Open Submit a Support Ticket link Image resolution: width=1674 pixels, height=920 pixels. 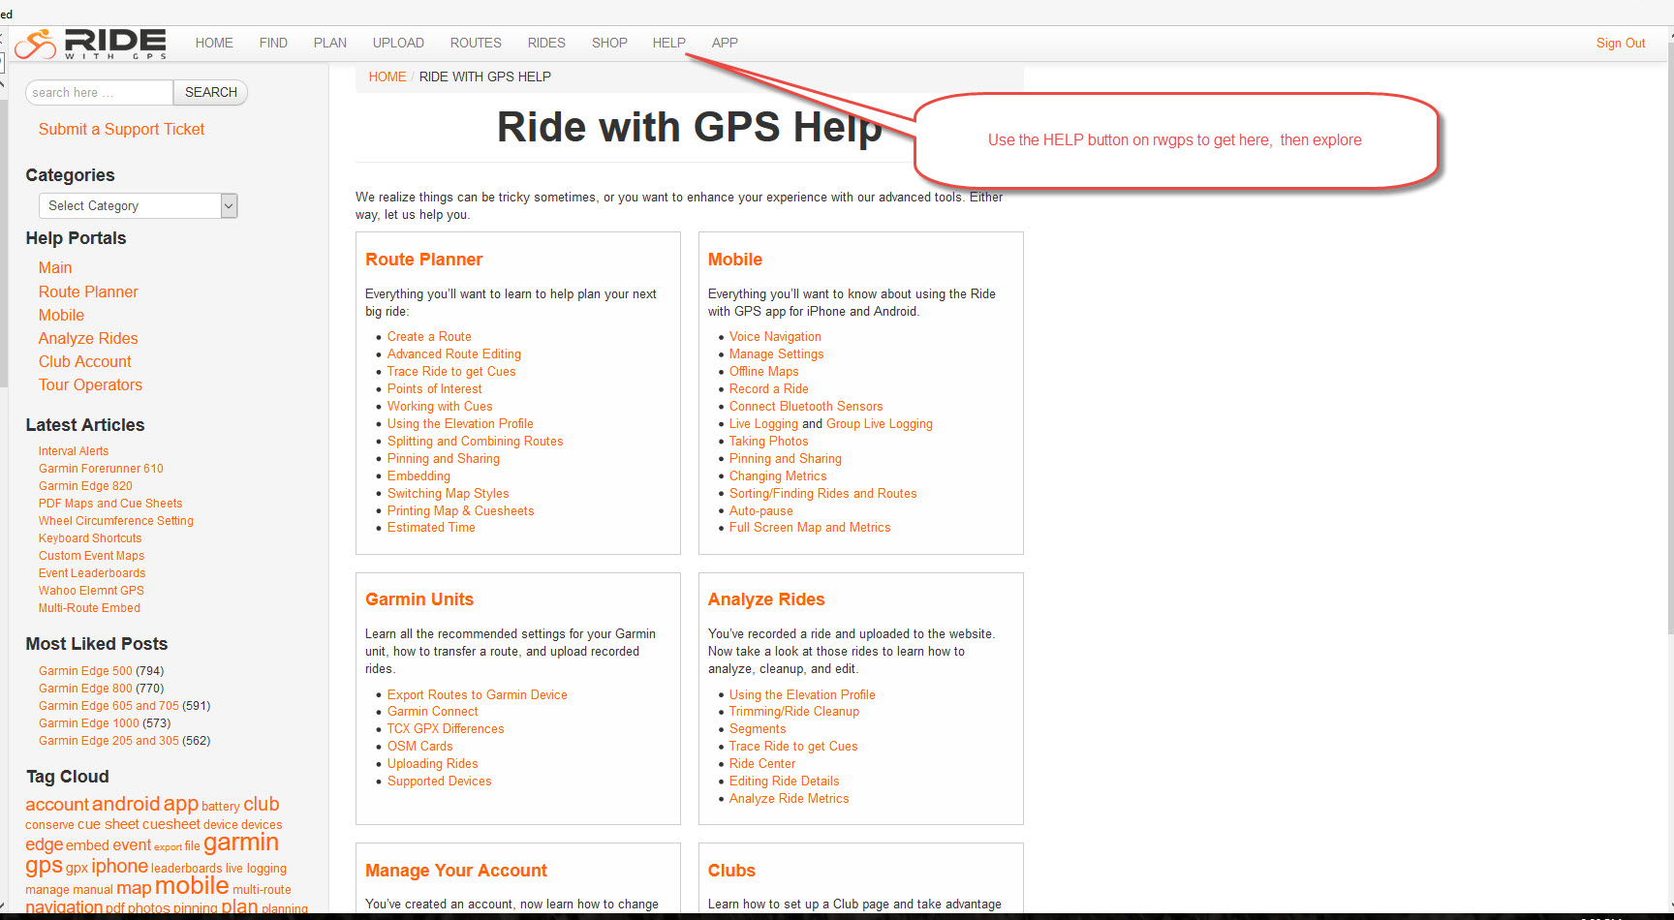click(x=121, y=129)
